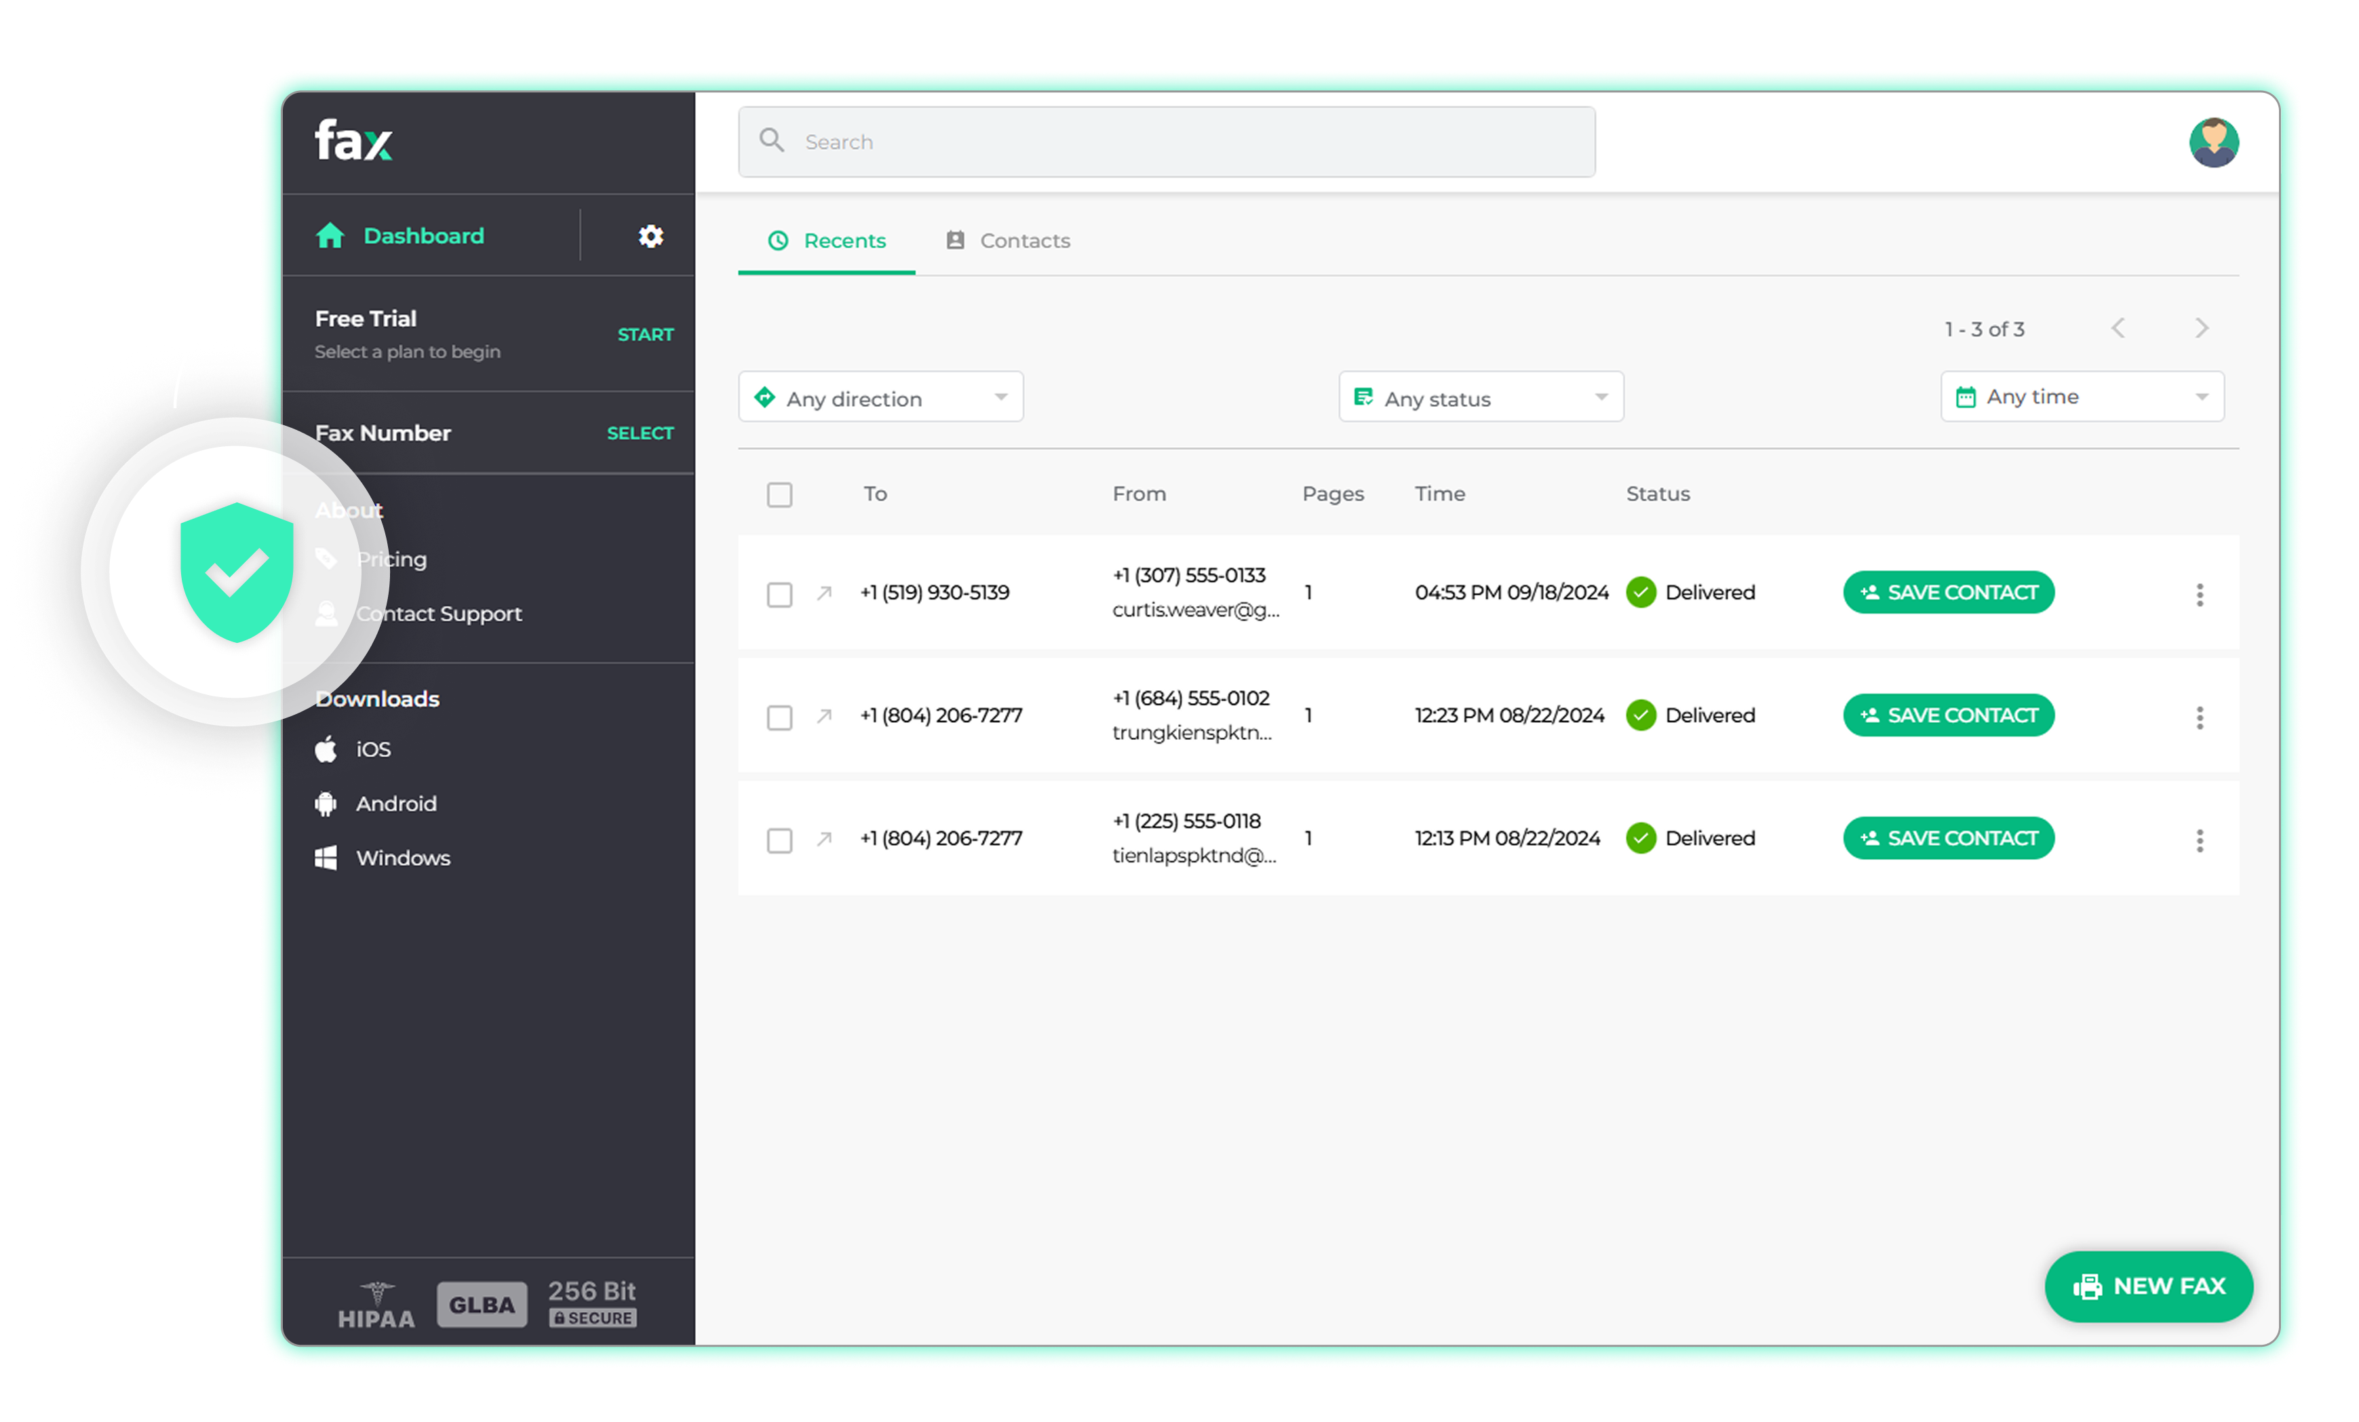Expand the Any direction dropdown
This screenshot has width=2359, height=1422.
(880, 397)
